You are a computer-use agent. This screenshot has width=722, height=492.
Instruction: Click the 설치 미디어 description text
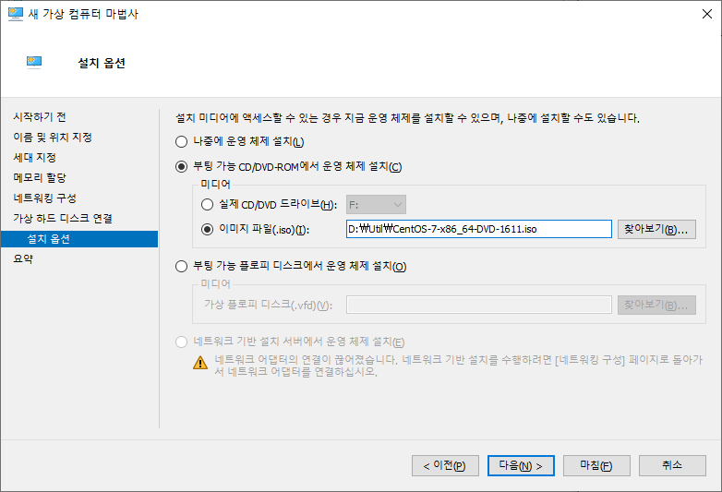coord(407,118)
